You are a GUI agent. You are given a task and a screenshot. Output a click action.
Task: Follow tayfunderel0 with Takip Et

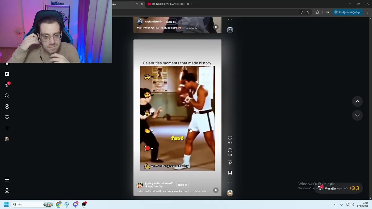171,22
